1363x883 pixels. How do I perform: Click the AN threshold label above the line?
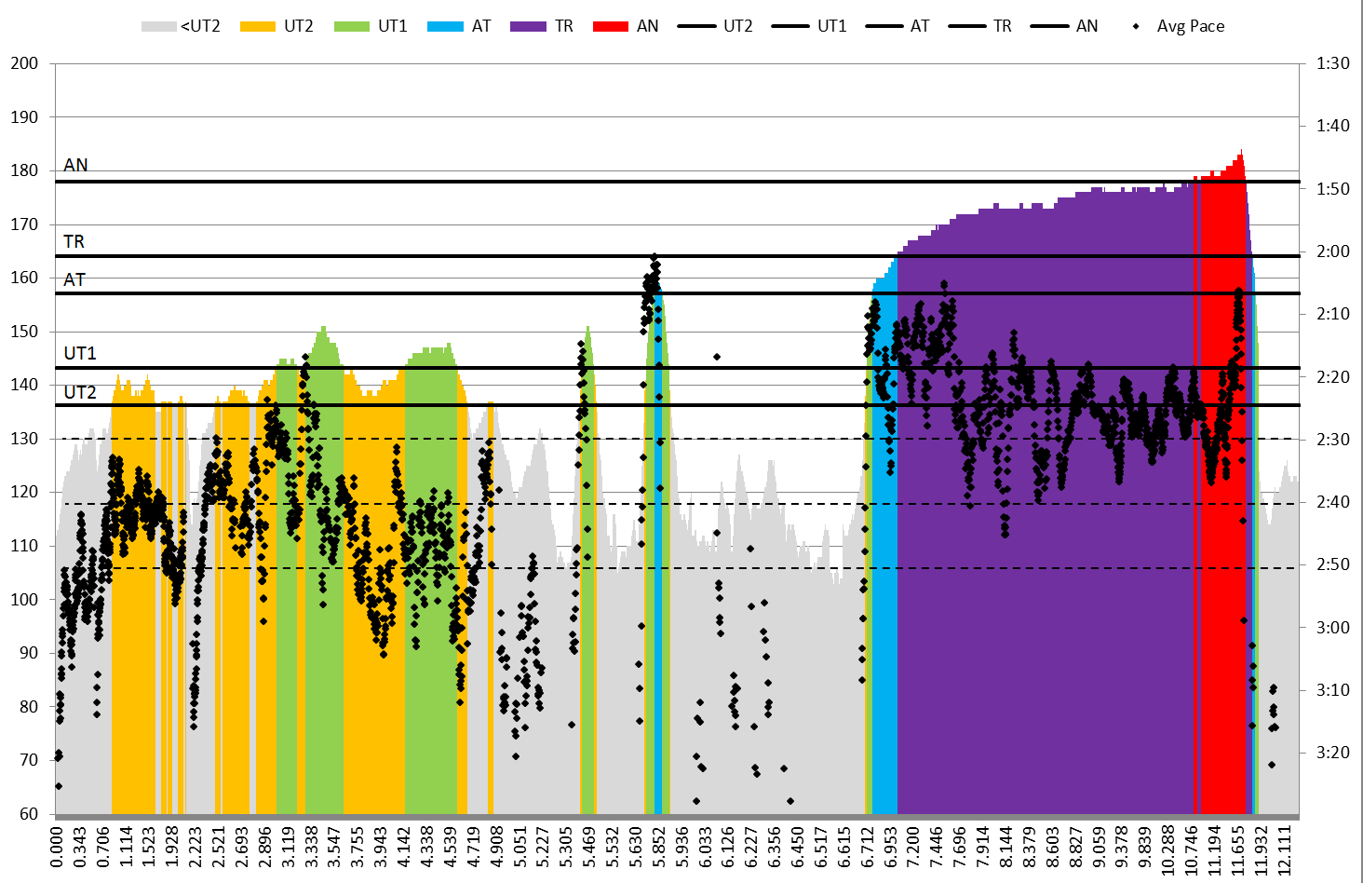pyautogui.click(x=75, y=165)
